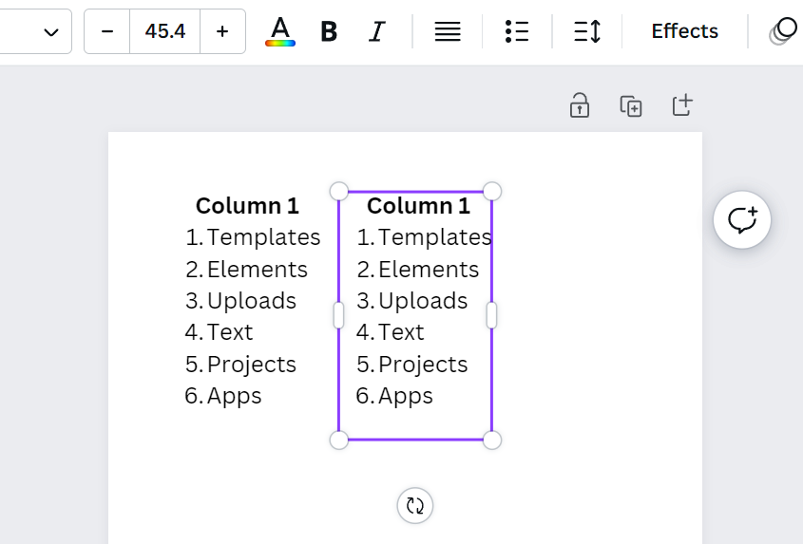Toggle bold formatting
The image size is (803, 544).
(x=329, y=31)
